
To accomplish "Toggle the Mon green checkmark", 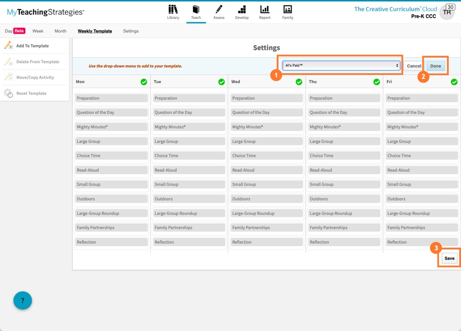I will pos(144,82).
